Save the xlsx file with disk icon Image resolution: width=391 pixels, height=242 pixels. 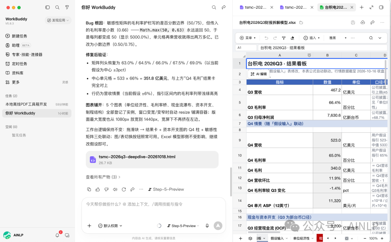click(x=353, y=22)
